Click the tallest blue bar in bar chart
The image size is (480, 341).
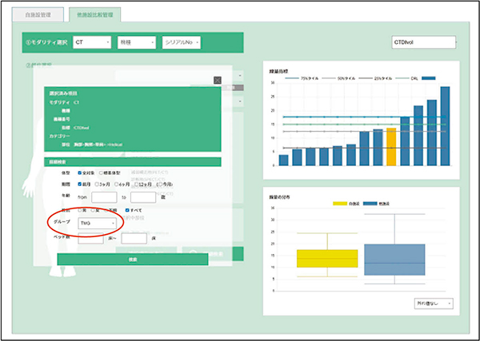tap(445, 125)
